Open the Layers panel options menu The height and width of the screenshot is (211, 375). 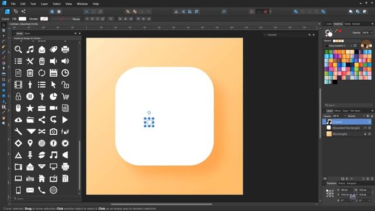(373, 111)
